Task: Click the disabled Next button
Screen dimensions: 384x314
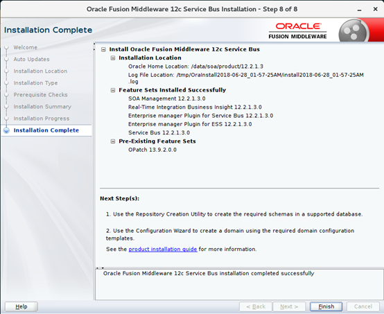Action: 289,306
